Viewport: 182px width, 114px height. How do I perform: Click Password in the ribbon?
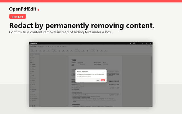point(106,51)
